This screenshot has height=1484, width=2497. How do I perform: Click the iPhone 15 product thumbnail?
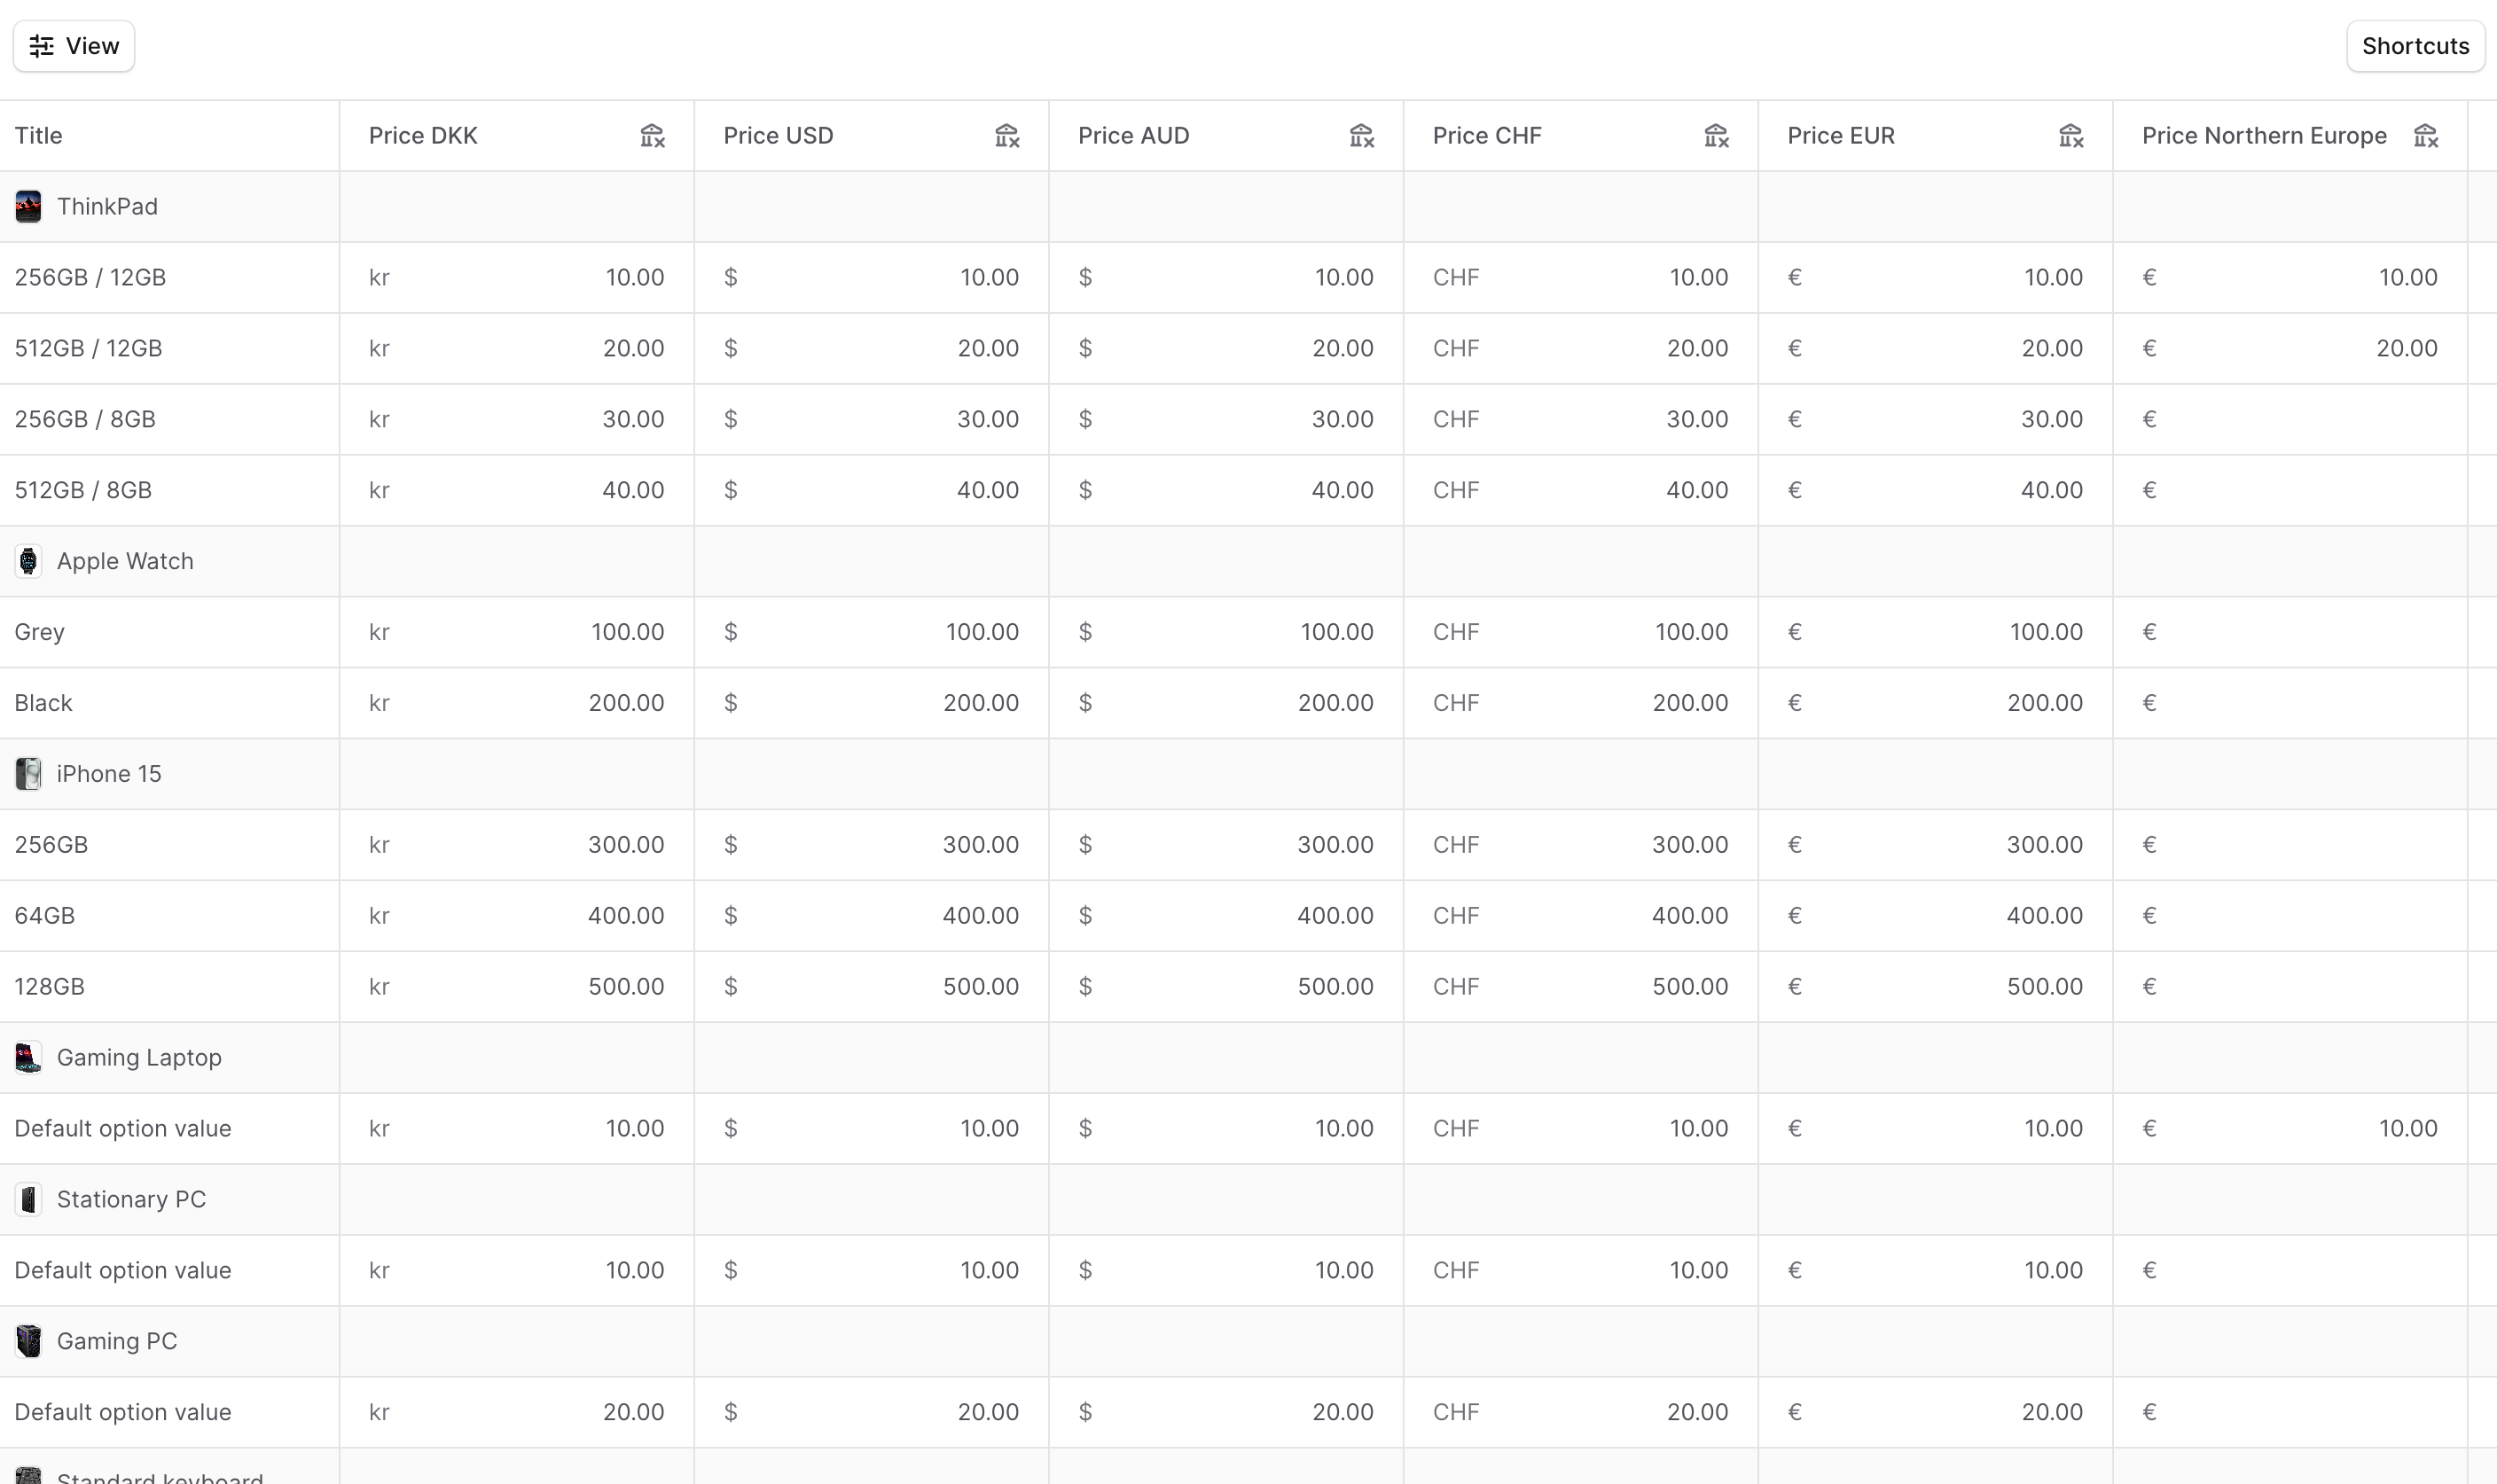coord(28,774)
